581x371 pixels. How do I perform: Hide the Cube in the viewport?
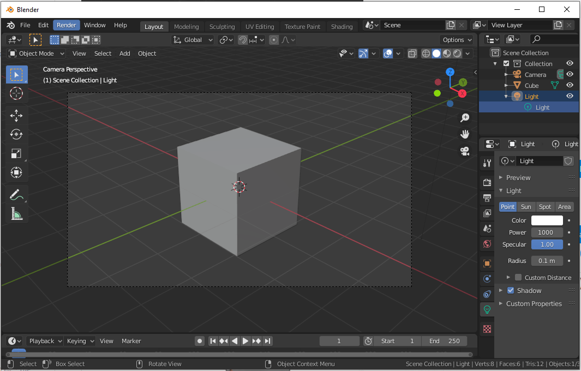(x=570, y=85)
